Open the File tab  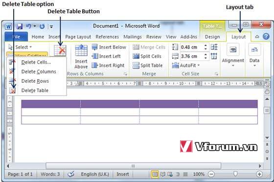pyautogui.click(x=16, y=37)
